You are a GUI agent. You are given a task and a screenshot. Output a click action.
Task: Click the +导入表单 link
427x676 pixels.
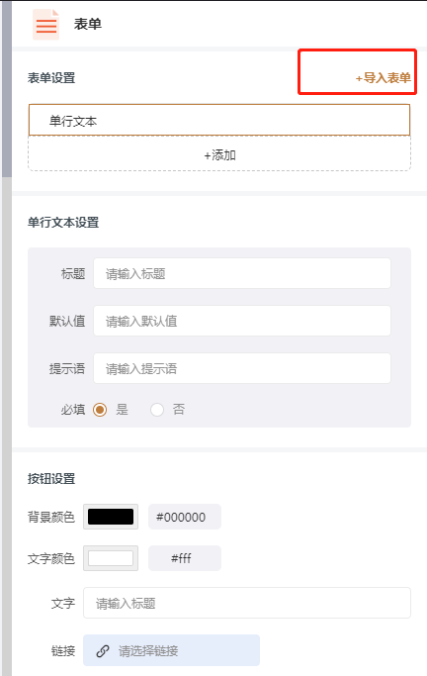point(384,78)
